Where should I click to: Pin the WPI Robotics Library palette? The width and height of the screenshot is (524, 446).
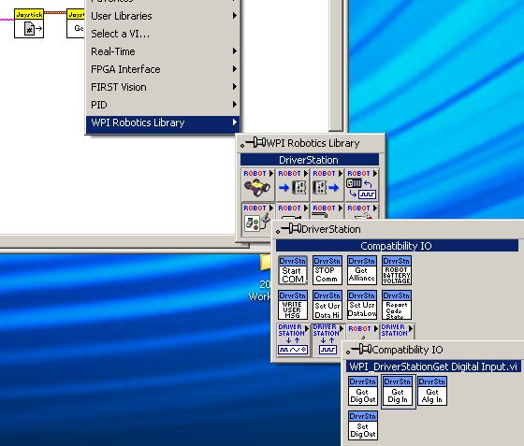point(253,143)
